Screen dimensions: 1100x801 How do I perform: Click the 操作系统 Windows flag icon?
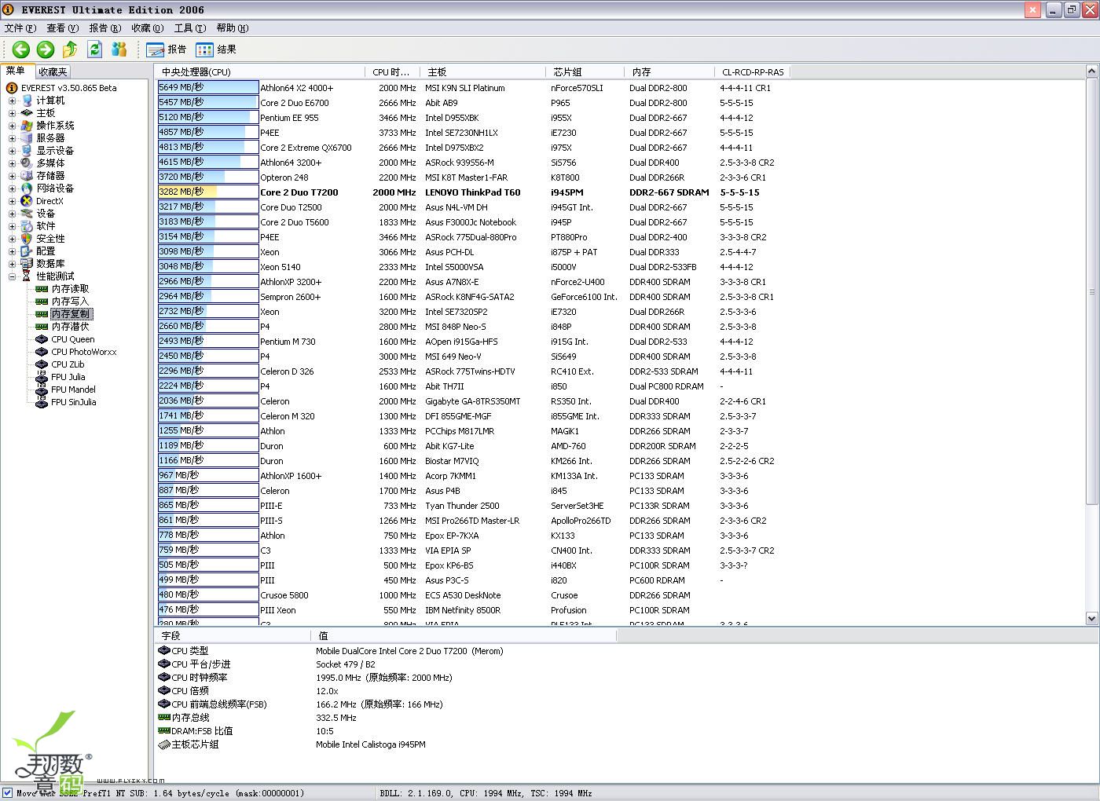point(27,126)
